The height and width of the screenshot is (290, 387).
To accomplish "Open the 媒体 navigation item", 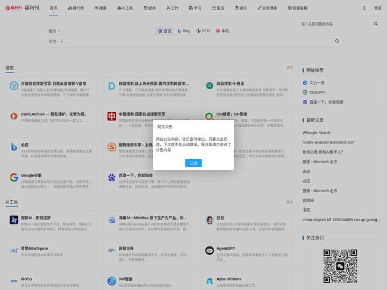I will pyautogui.click(x=149, y=8).
